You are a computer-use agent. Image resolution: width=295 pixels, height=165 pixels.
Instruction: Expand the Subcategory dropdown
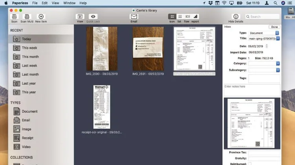[264, 70]
